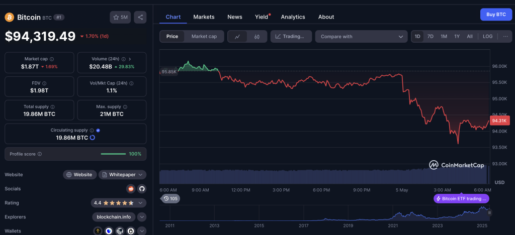Expand the Explorers list chevron

(141, 217)
